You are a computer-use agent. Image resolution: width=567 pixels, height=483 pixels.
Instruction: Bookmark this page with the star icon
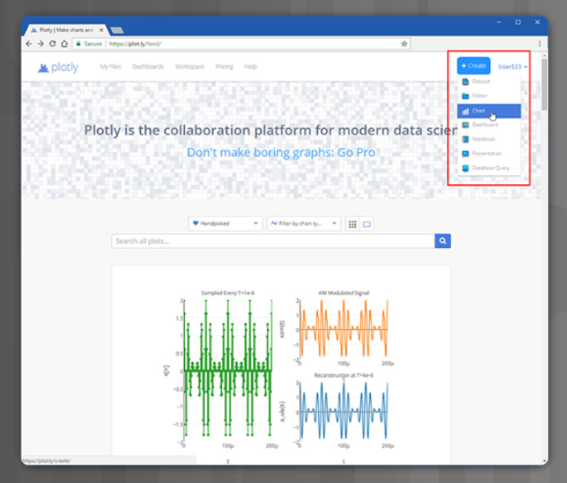coord(404,44)
